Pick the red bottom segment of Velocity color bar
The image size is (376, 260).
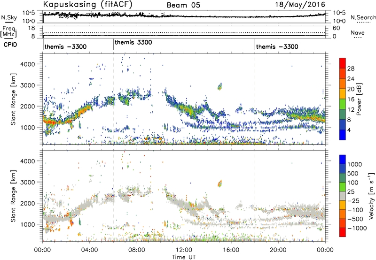click(343, 232)
